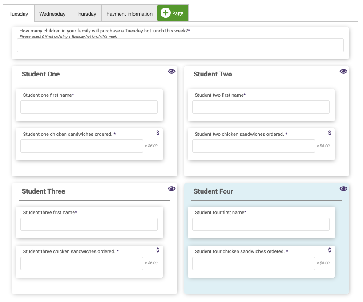
Task: Click dollar icon on Student one chicken sandwiches
Action: coord(157,133)
